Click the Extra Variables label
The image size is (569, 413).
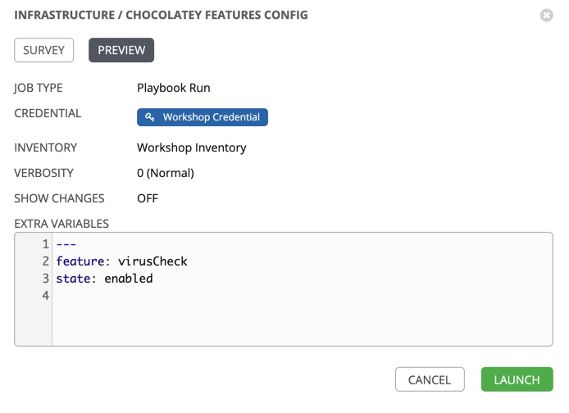[61, 223]
